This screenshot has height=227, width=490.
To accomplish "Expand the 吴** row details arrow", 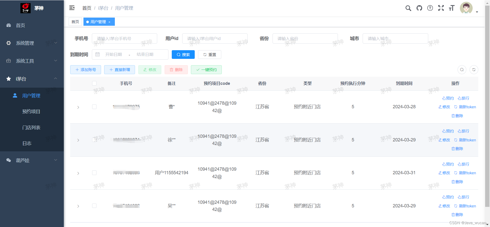I will click(78, 206).
